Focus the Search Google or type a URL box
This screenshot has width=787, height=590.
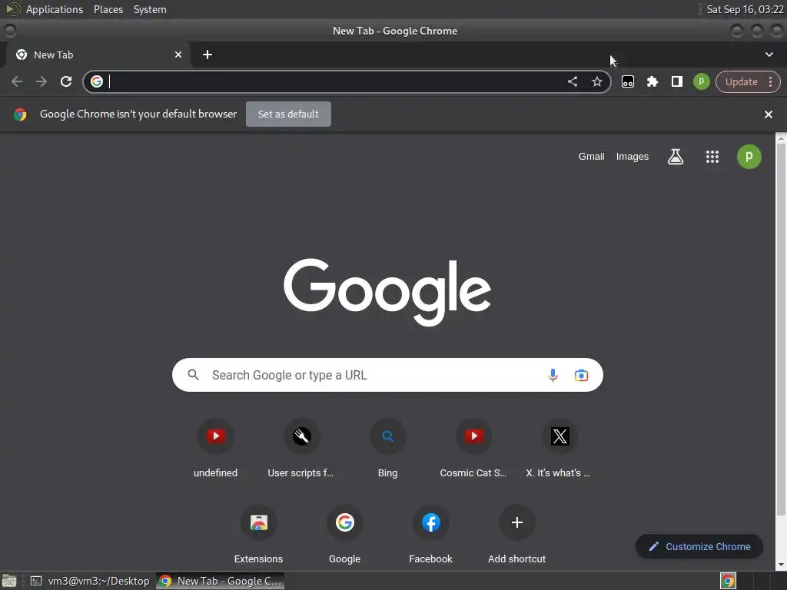click(387, 375)
